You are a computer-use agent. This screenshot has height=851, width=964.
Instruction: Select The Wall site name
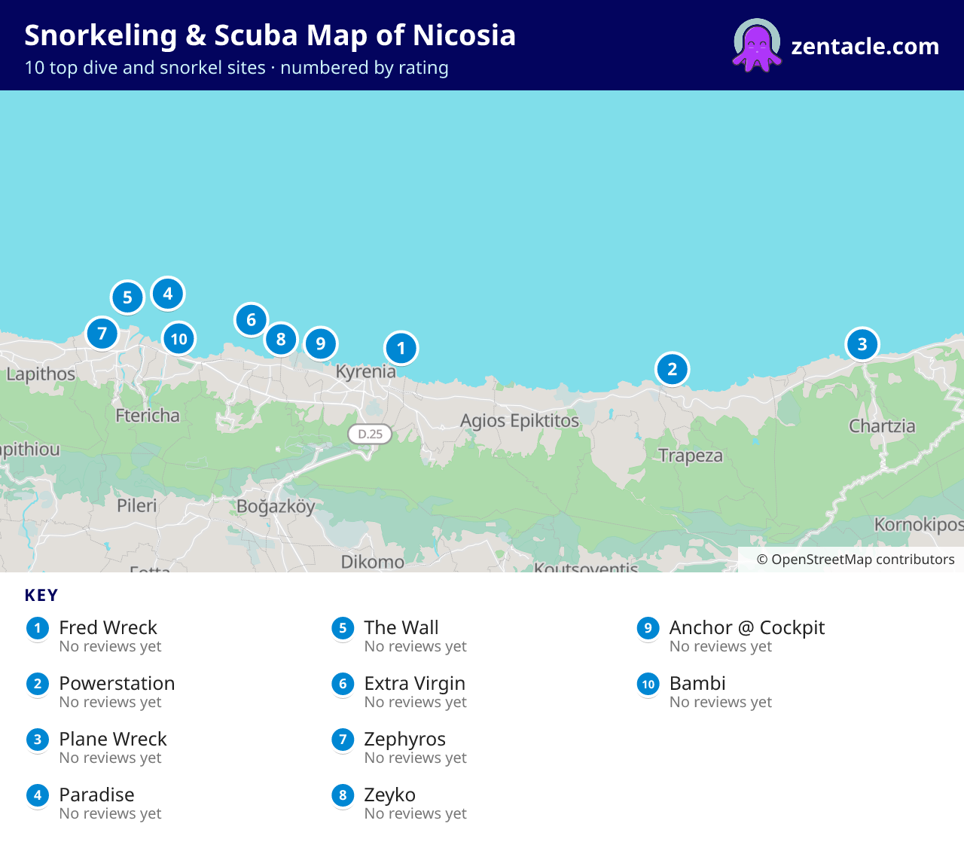point(401,627)
